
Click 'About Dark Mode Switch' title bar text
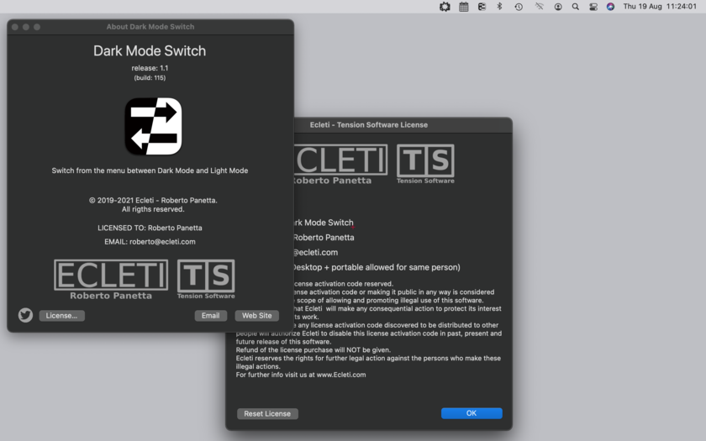150,27
